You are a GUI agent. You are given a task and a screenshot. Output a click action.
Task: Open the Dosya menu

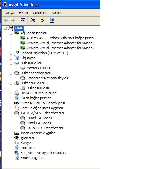(9, 13)
